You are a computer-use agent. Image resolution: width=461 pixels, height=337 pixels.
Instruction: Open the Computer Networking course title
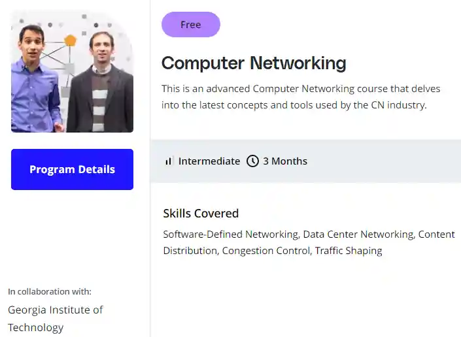coord(254,63)
